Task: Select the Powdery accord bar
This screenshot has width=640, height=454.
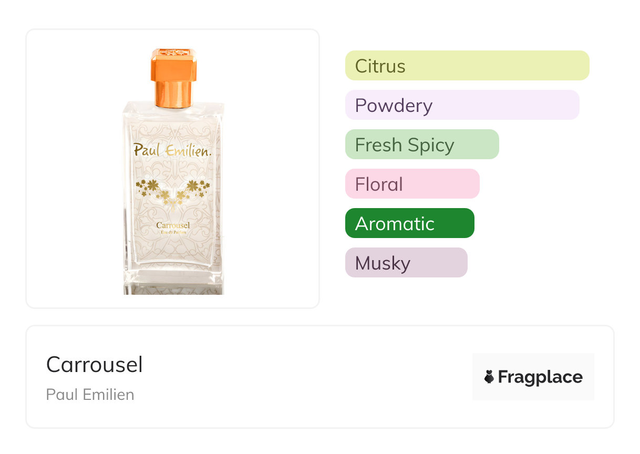Action: pos(462,105)
